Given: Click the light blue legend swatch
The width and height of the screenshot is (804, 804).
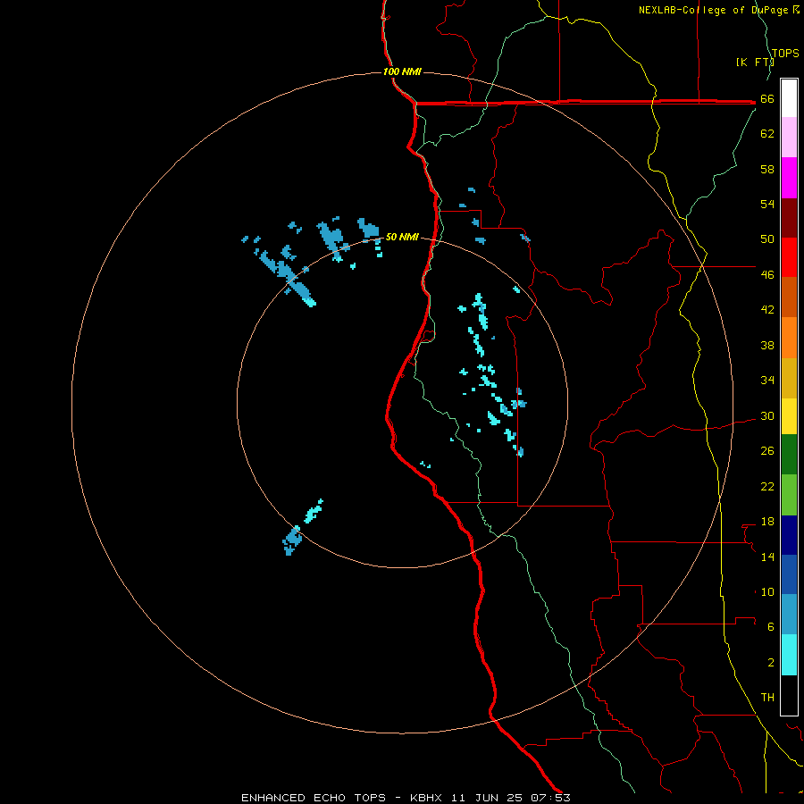Looking at the screenshot, I should (x=789, y=614).
